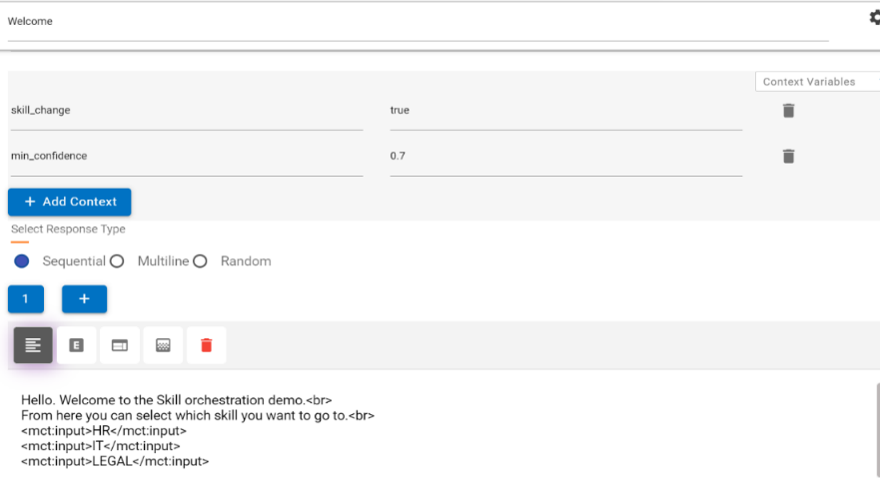Click the min_confidence name field

coord(186,157)
